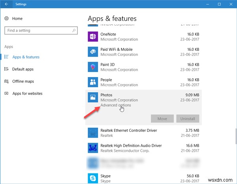Viewport: 237px width, 184px height.
Task: Click the Uninstall button for Photos
Action: click(x=188, y=119)
